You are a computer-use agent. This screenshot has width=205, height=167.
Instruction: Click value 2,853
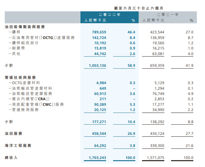click(160, 99)
